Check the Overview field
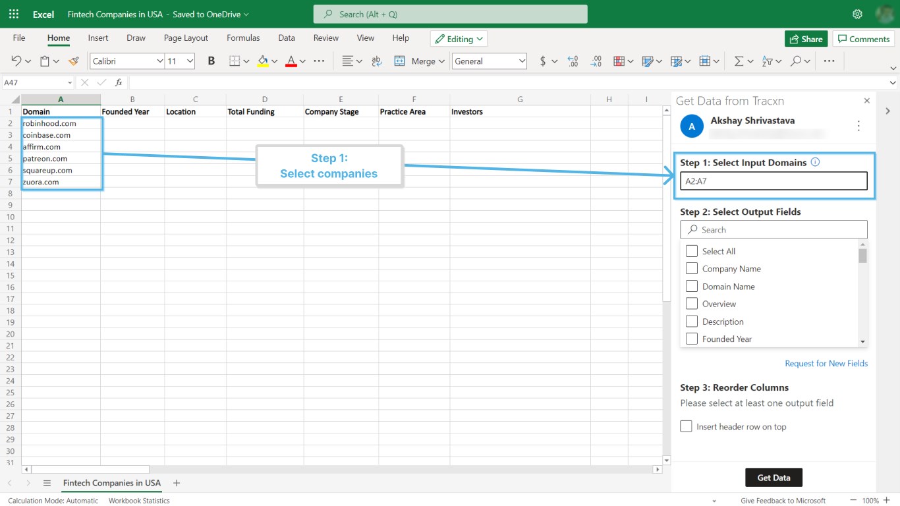This screenshot has height=506, width=900. [x=692, y=304]
